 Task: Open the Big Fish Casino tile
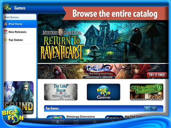[x=103, y=92]
